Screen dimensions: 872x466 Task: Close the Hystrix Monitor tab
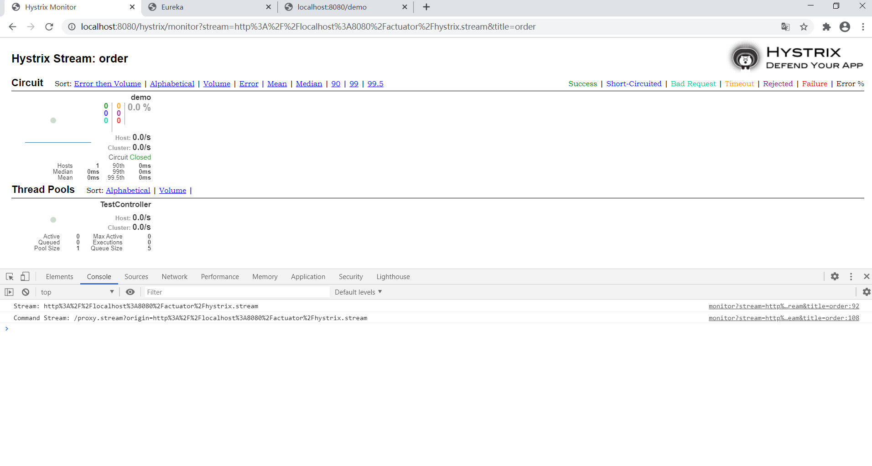pyautogui.click(x=132, y=7)
